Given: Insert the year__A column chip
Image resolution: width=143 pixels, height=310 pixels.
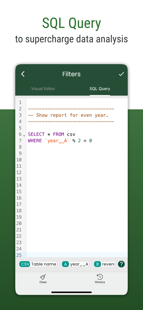Looking at the screenshot, I should [75, 264].
